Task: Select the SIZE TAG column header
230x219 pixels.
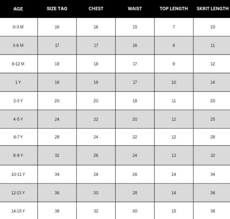Action: [57, 9]
